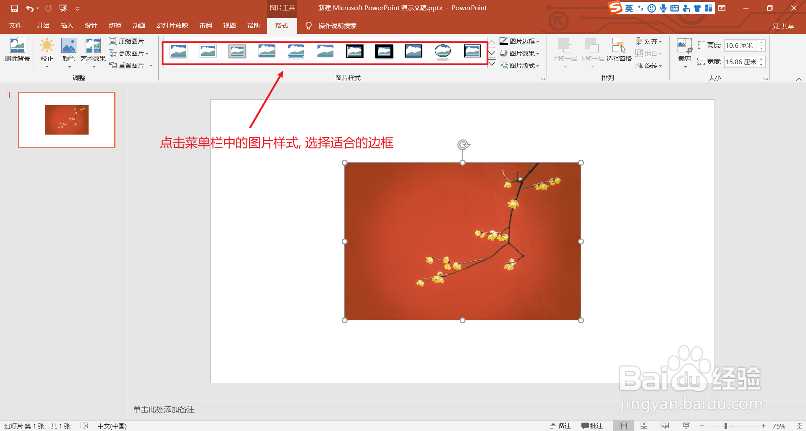Apply the second picture style in gallery
The width and height of the screenshot is (806, 431).
tap(208, 52)
